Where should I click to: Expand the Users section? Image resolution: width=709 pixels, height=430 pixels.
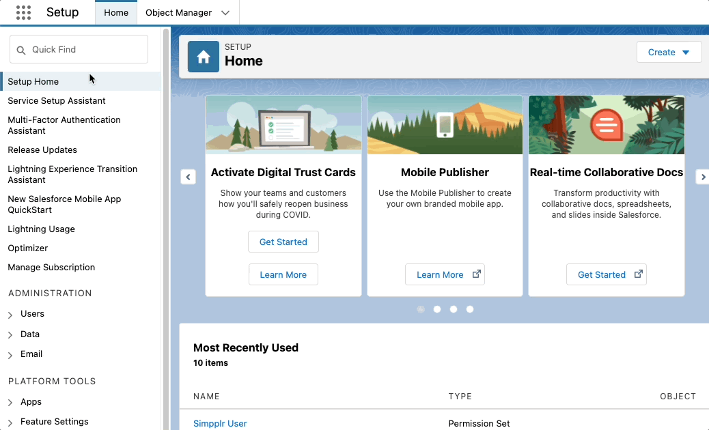coord(10,315)
